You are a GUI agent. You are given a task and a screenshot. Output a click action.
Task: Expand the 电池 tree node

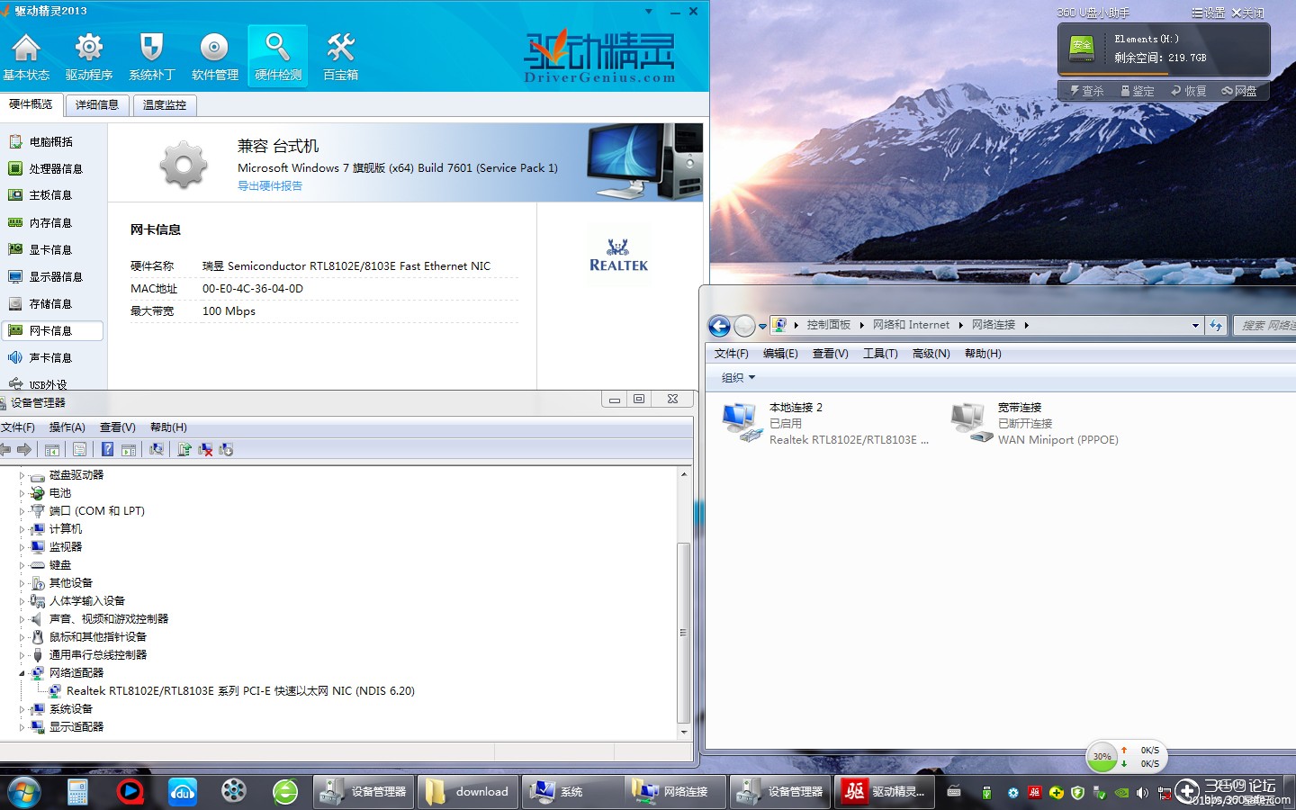22,493
